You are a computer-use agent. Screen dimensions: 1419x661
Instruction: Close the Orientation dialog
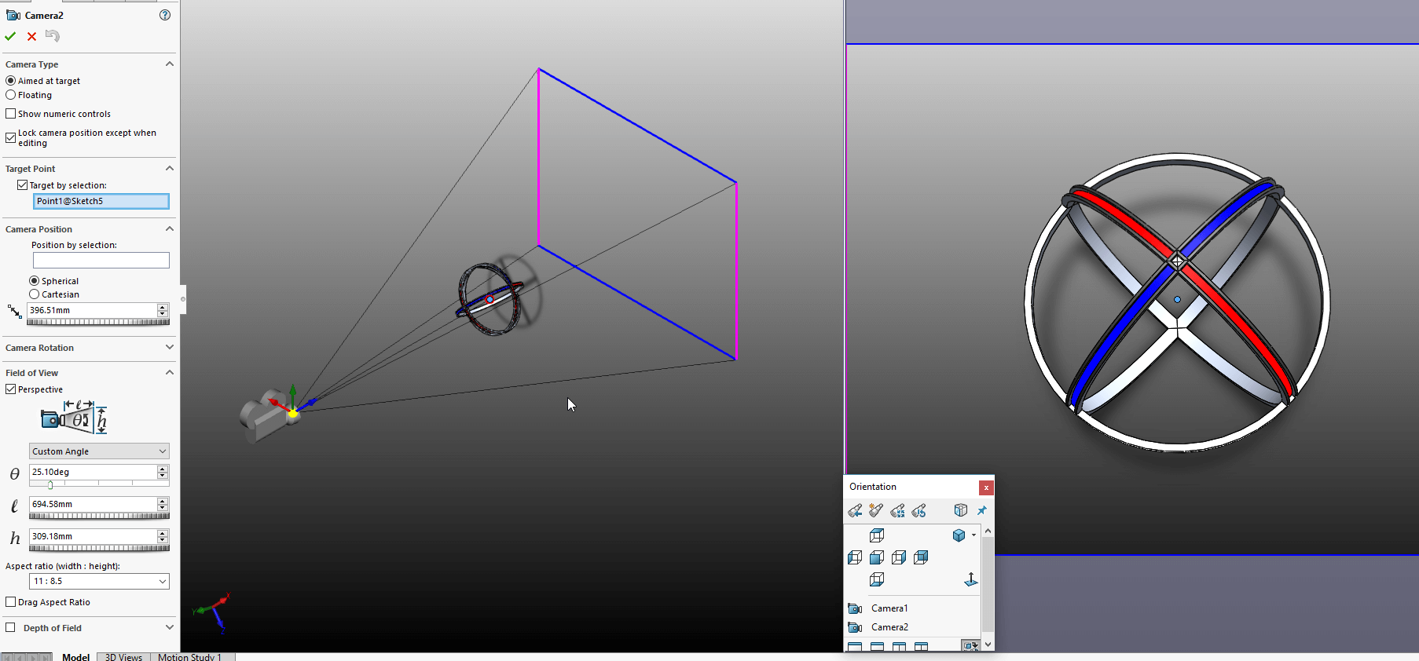pos(986,488)
